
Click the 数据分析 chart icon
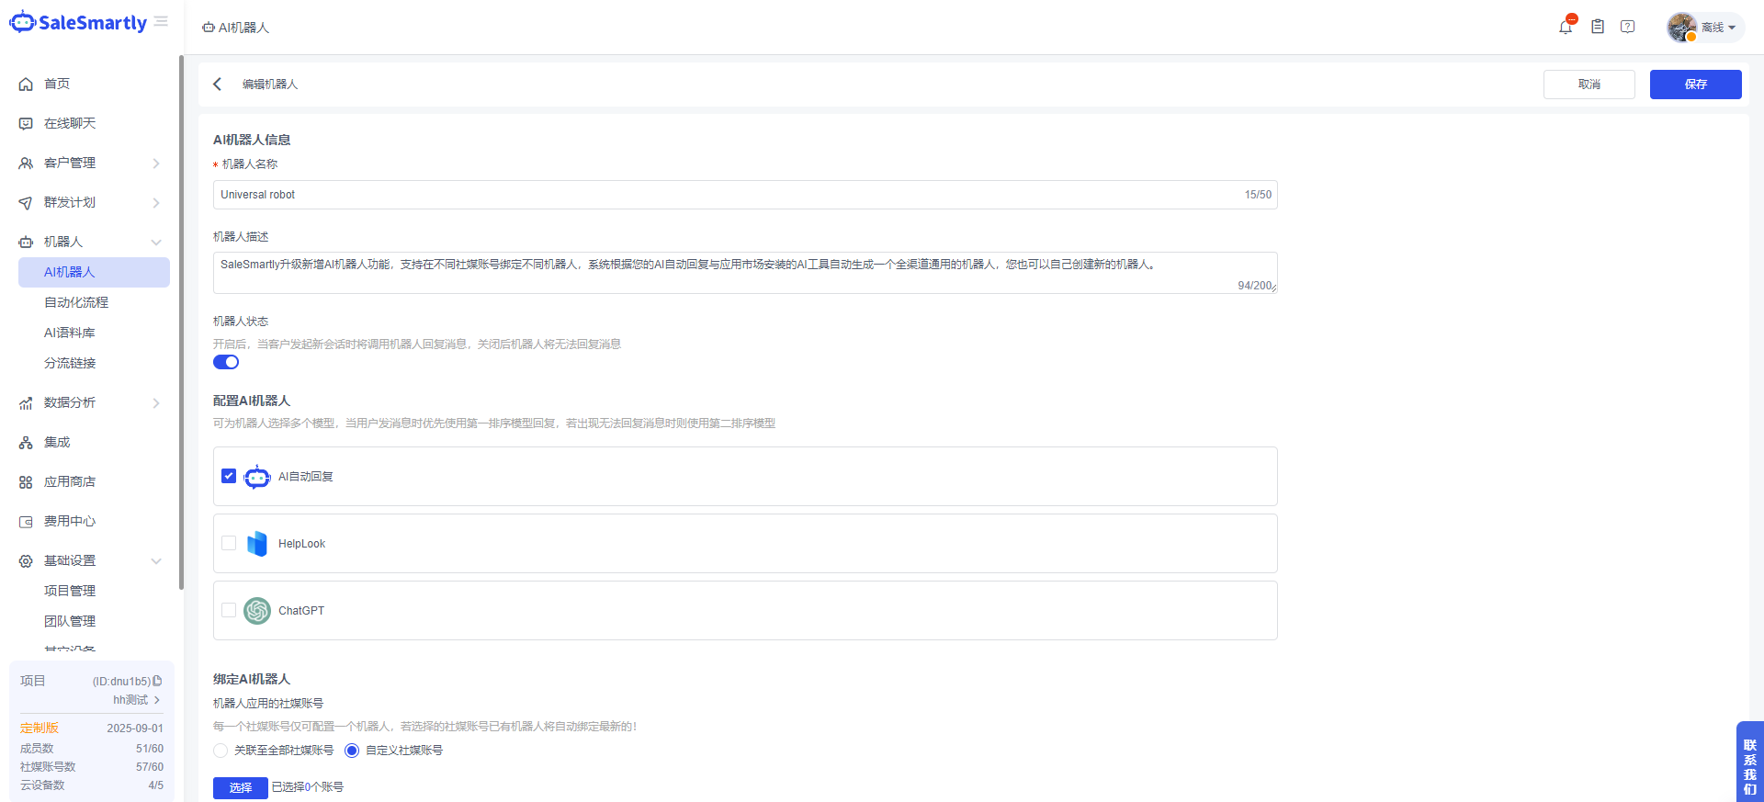pyautogui.click(x=26, y=402)
